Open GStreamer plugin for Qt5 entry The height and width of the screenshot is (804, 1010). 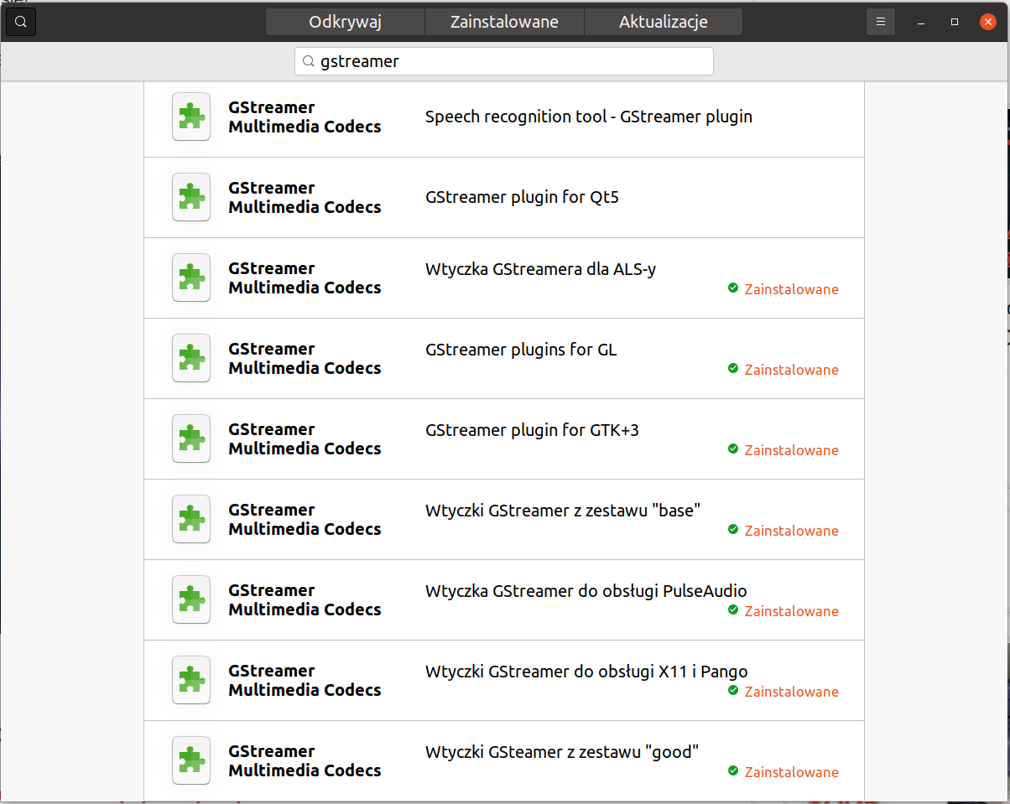pos(504,198)
